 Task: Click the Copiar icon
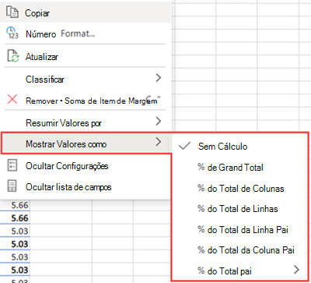12,12
